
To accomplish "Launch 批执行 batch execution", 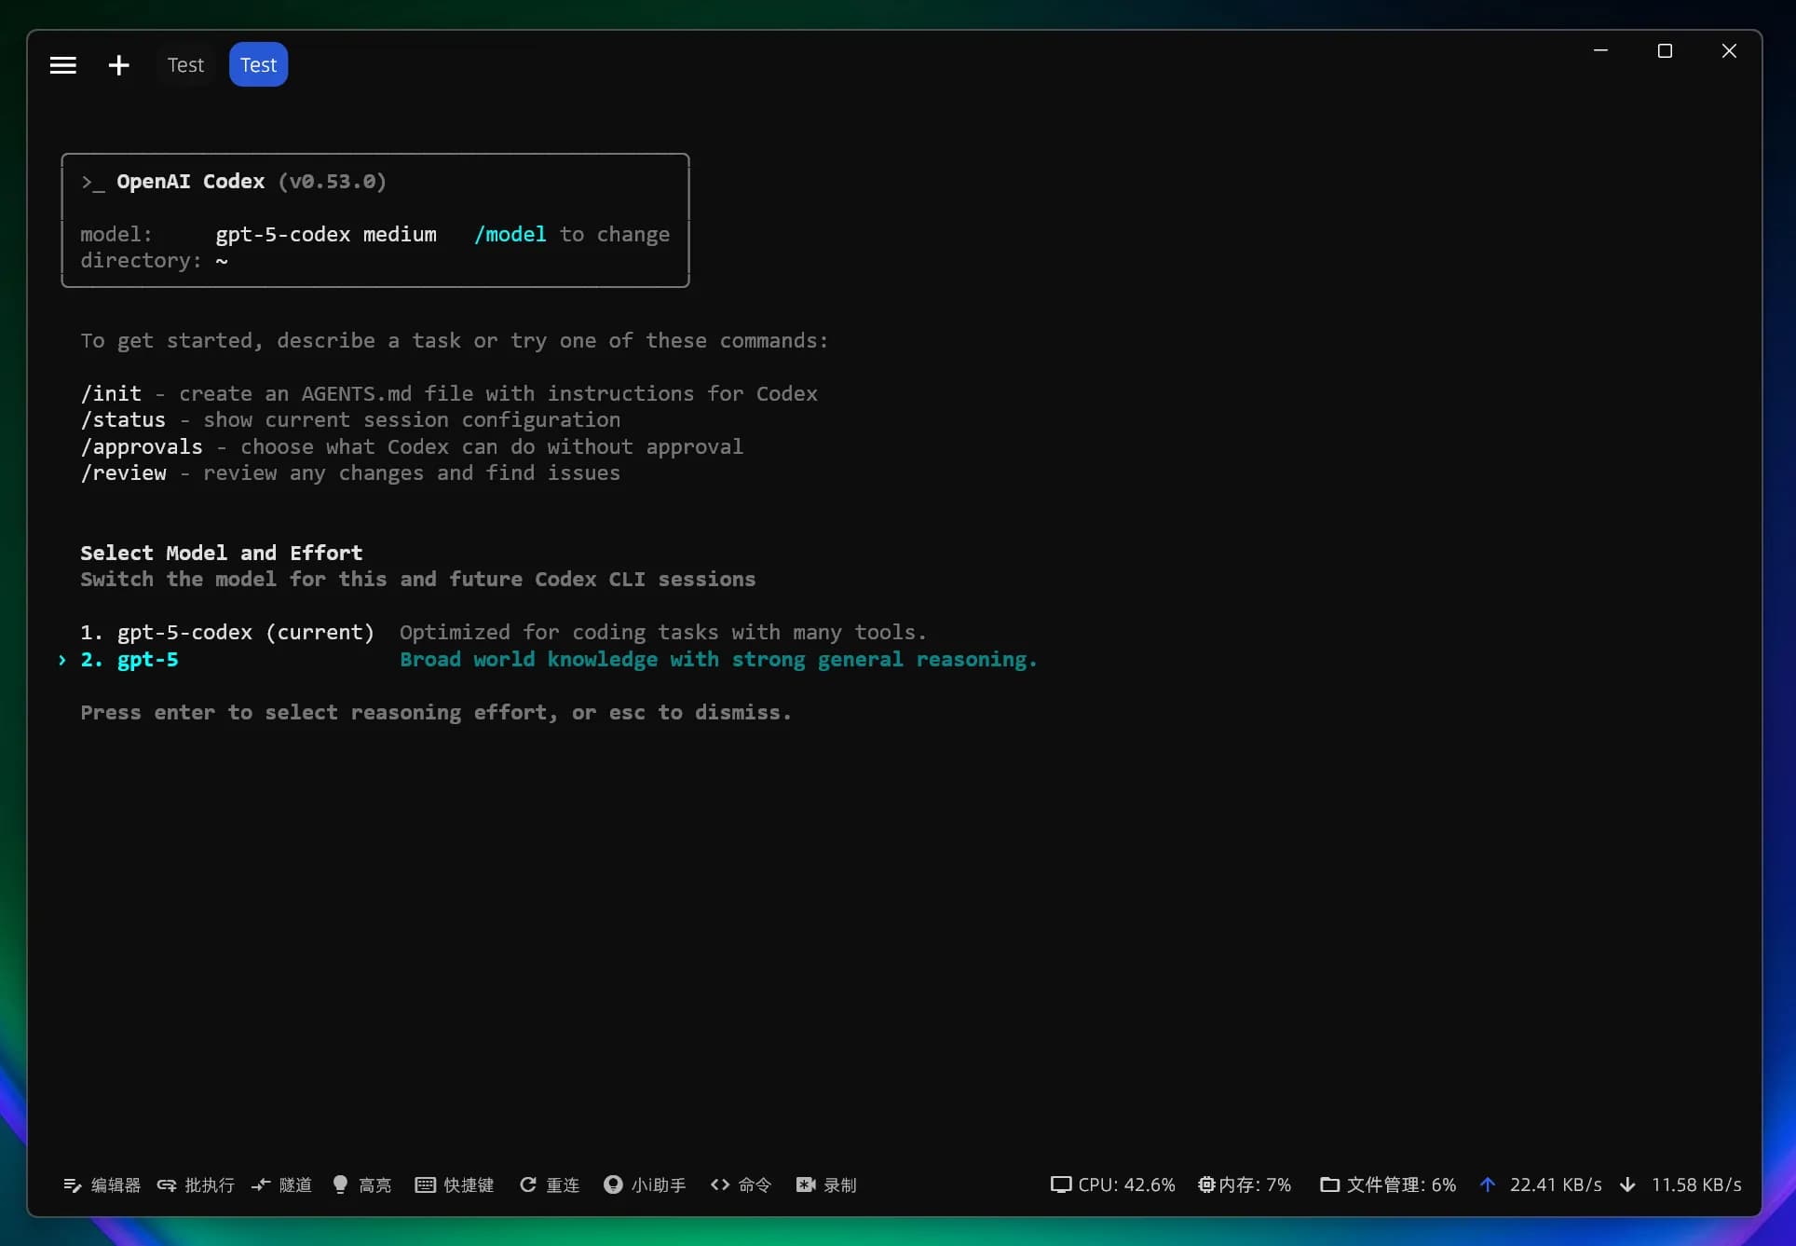I will (195, 1184).
